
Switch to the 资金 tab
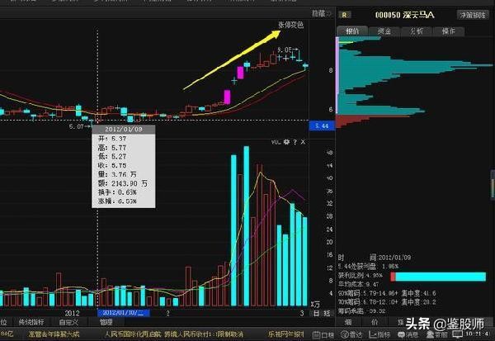click(x=384, y=31)
